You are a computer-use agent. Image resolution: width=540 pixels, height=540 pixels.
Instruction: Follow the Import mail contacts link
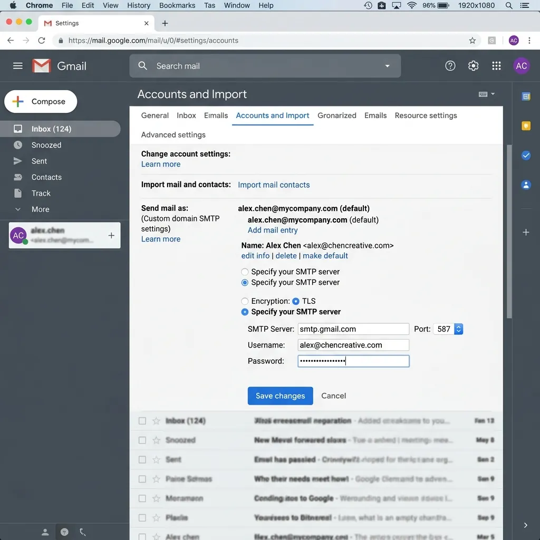coord(274,185)
